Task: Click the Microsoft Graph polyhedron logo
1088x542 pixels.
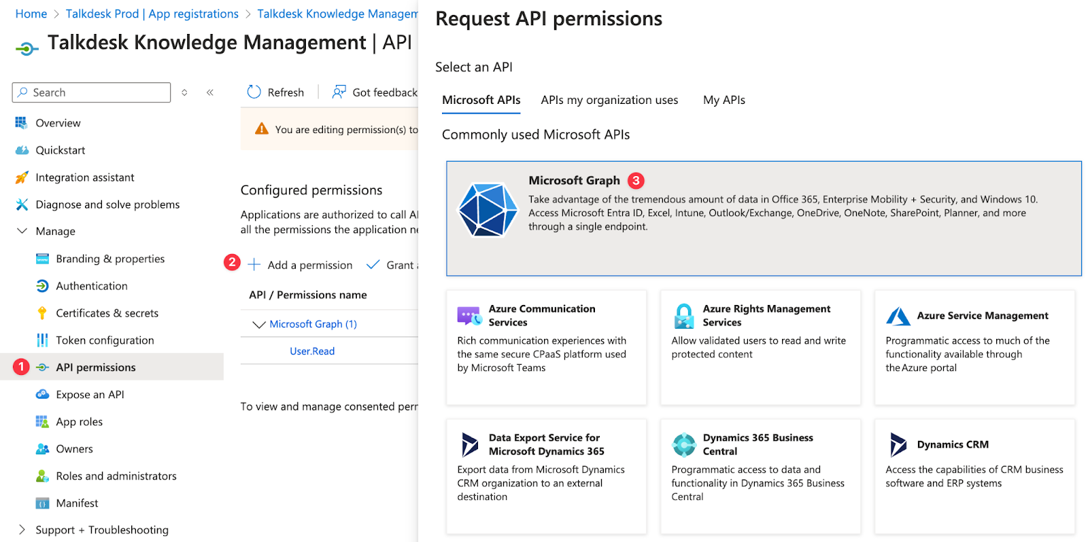Action: (x=488, y=210)
